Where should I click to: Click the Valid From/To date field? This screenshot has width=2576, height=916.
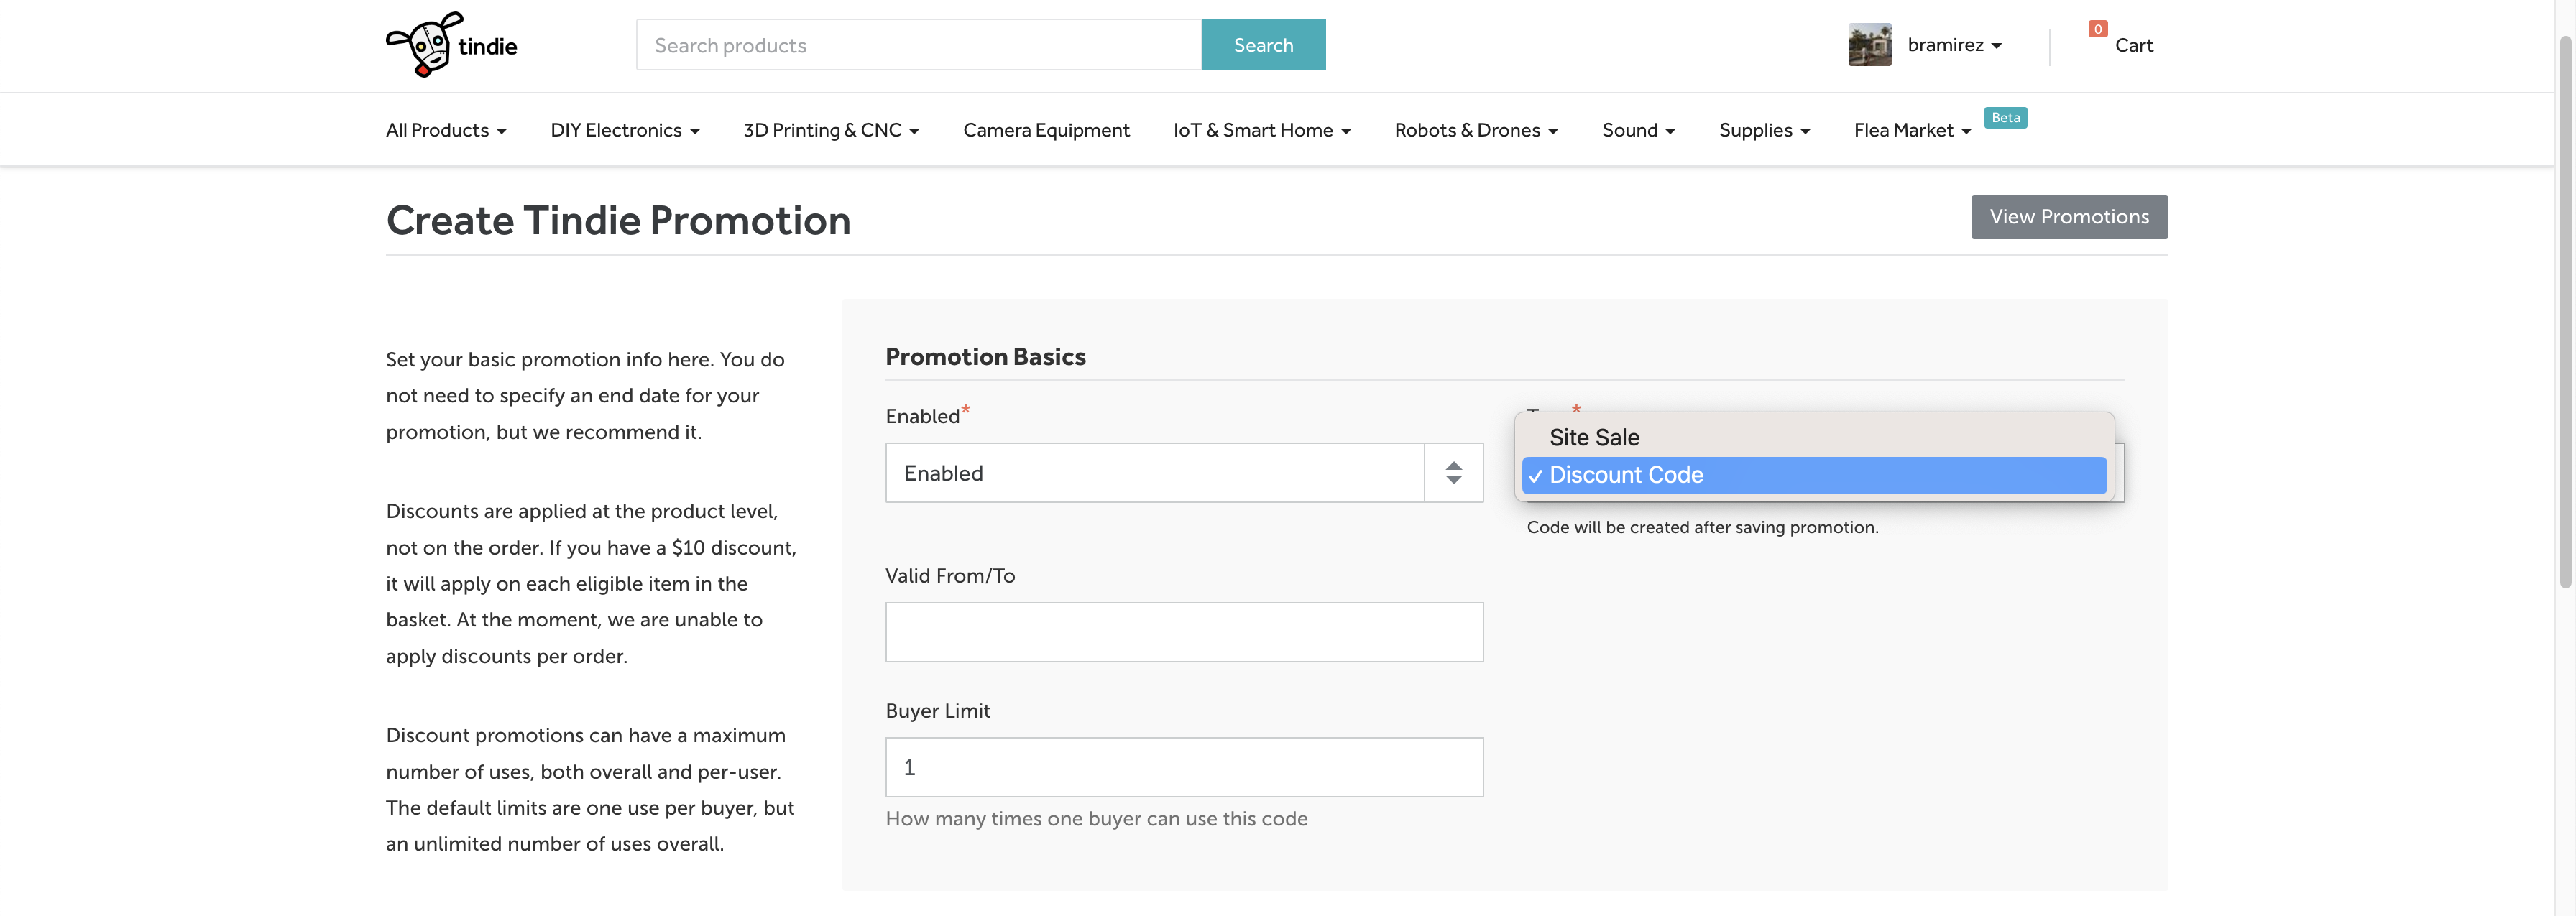click(1183, 632)
